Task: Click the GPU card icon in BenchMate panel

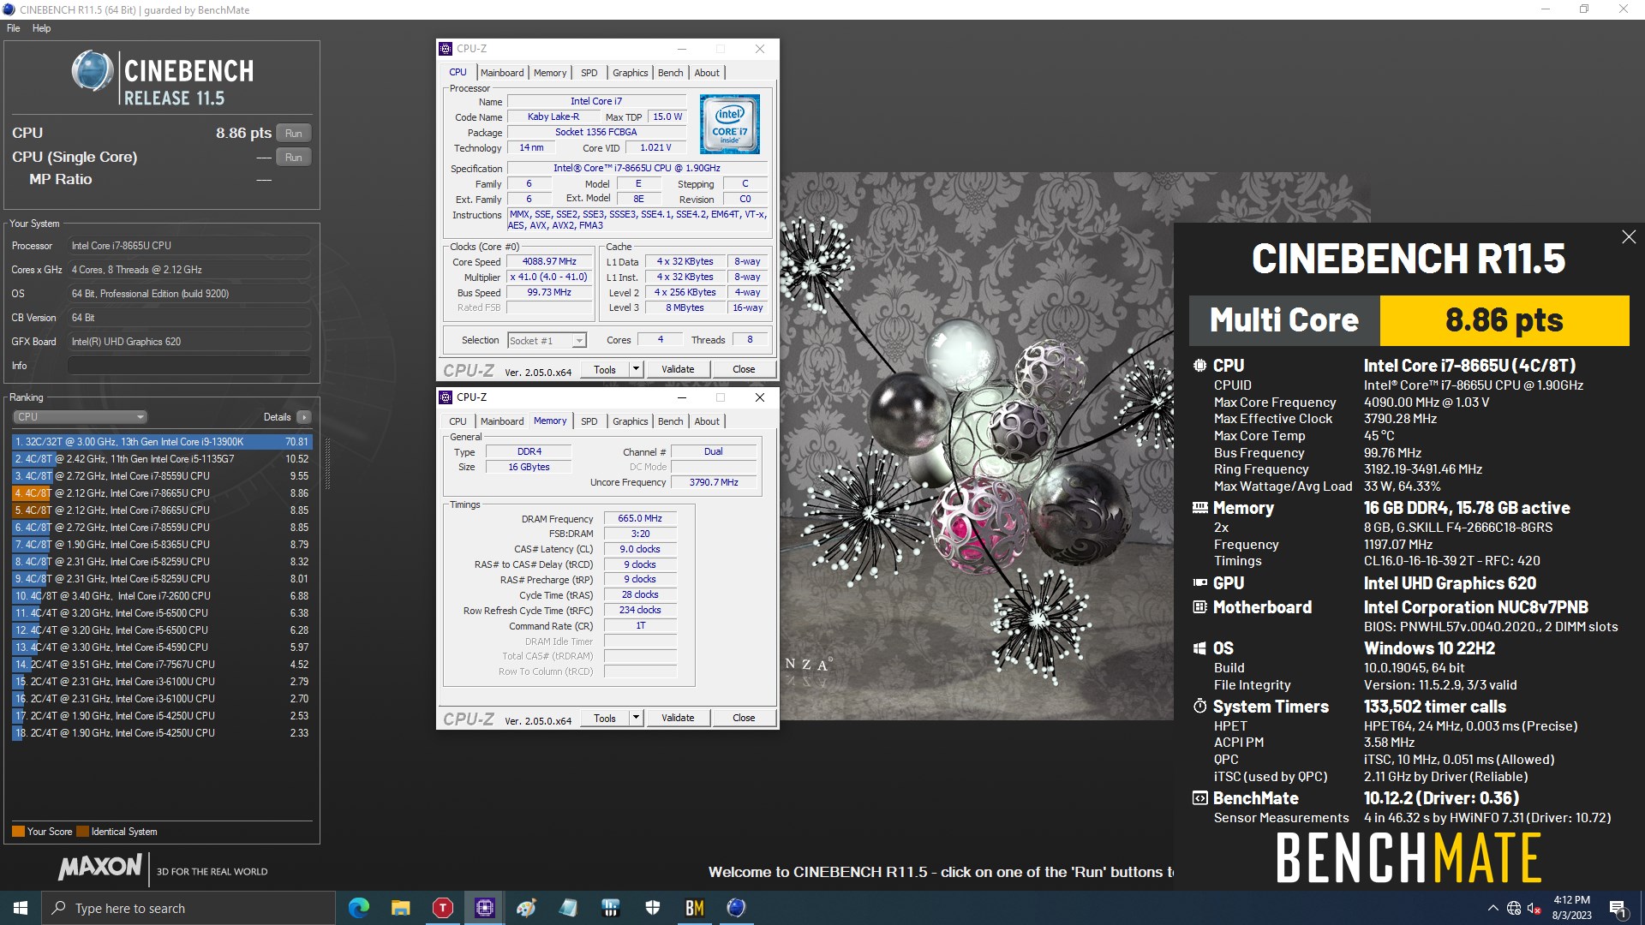Action: point(1199,583)
